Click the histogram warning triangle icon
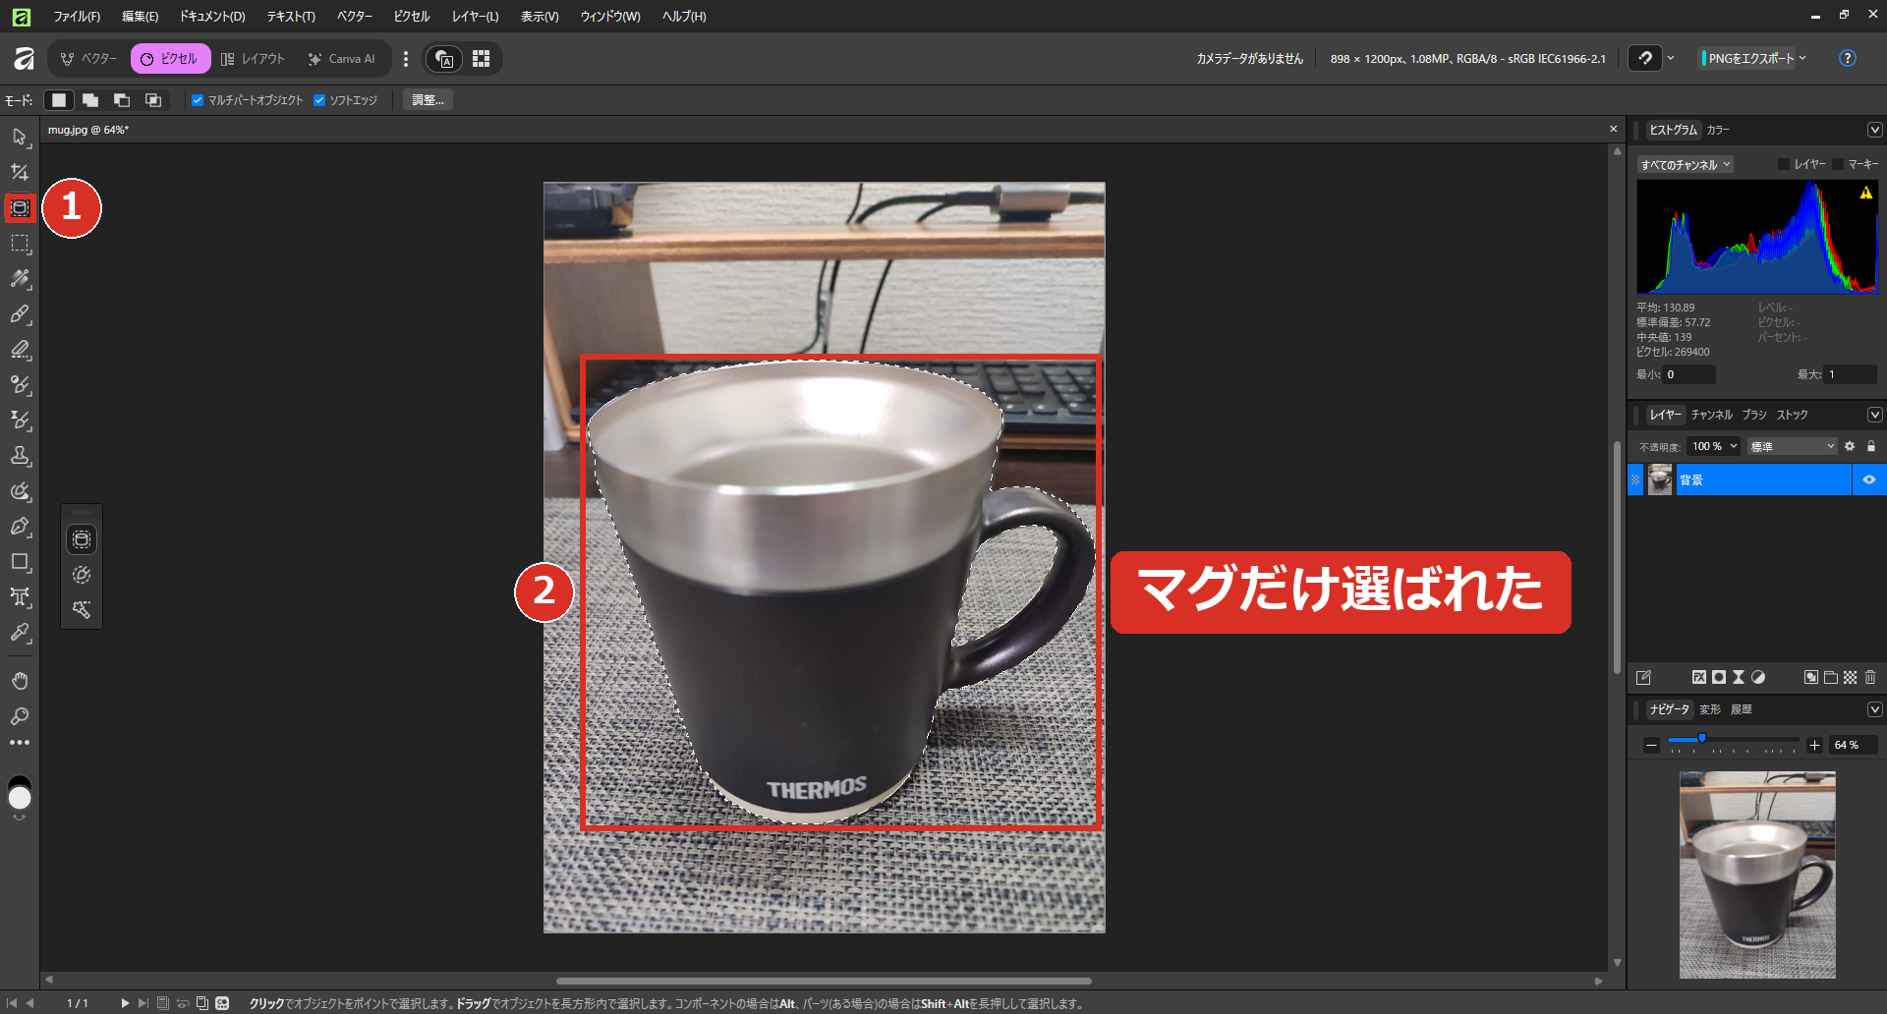The width and height of the screenshot is (1887, 1014). tap(1865, 193)
